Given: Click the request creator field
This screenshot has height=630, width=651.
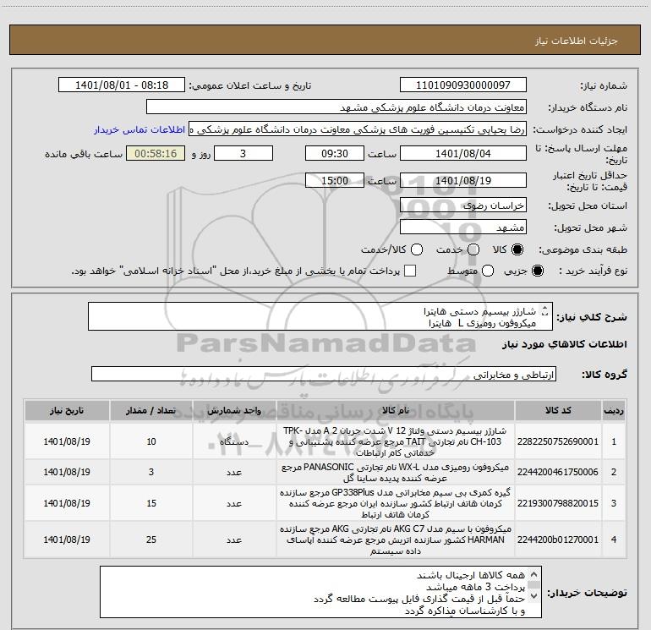Looking at the screenshot, I should pyautogui.click(x=358, y=129).
